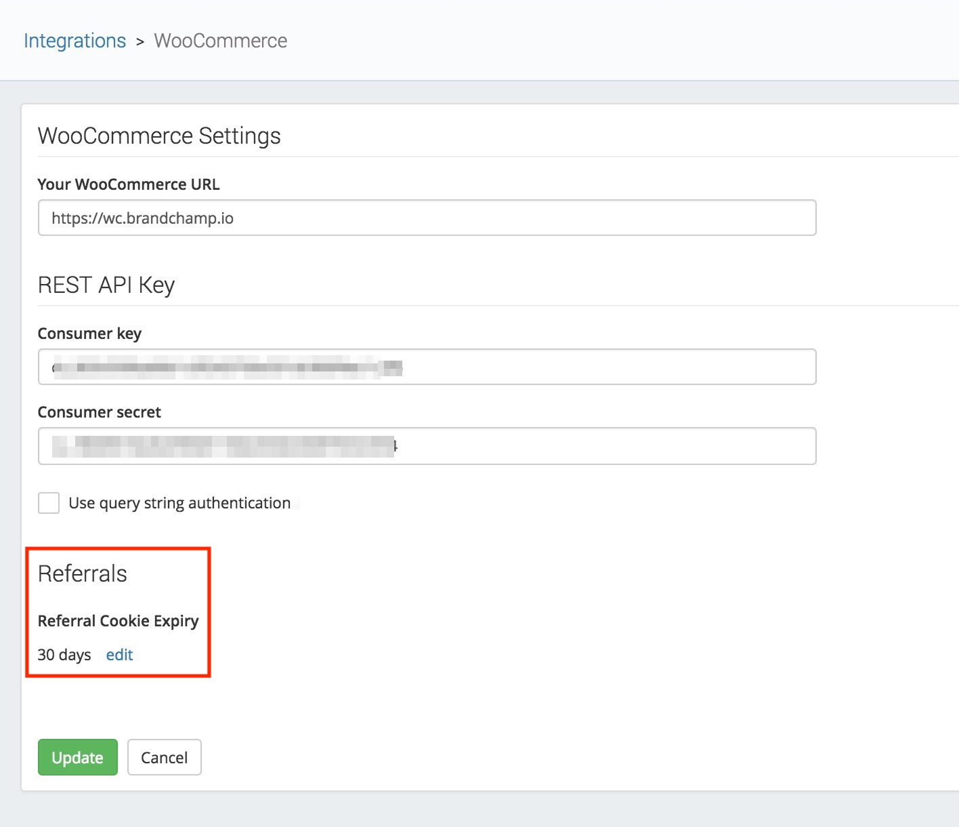Click the 'Consumer key' label

89,334
